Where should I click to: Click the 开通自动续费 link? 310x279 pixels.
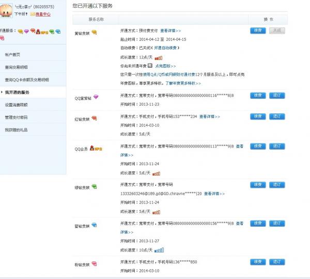click(x=165, y=48)
